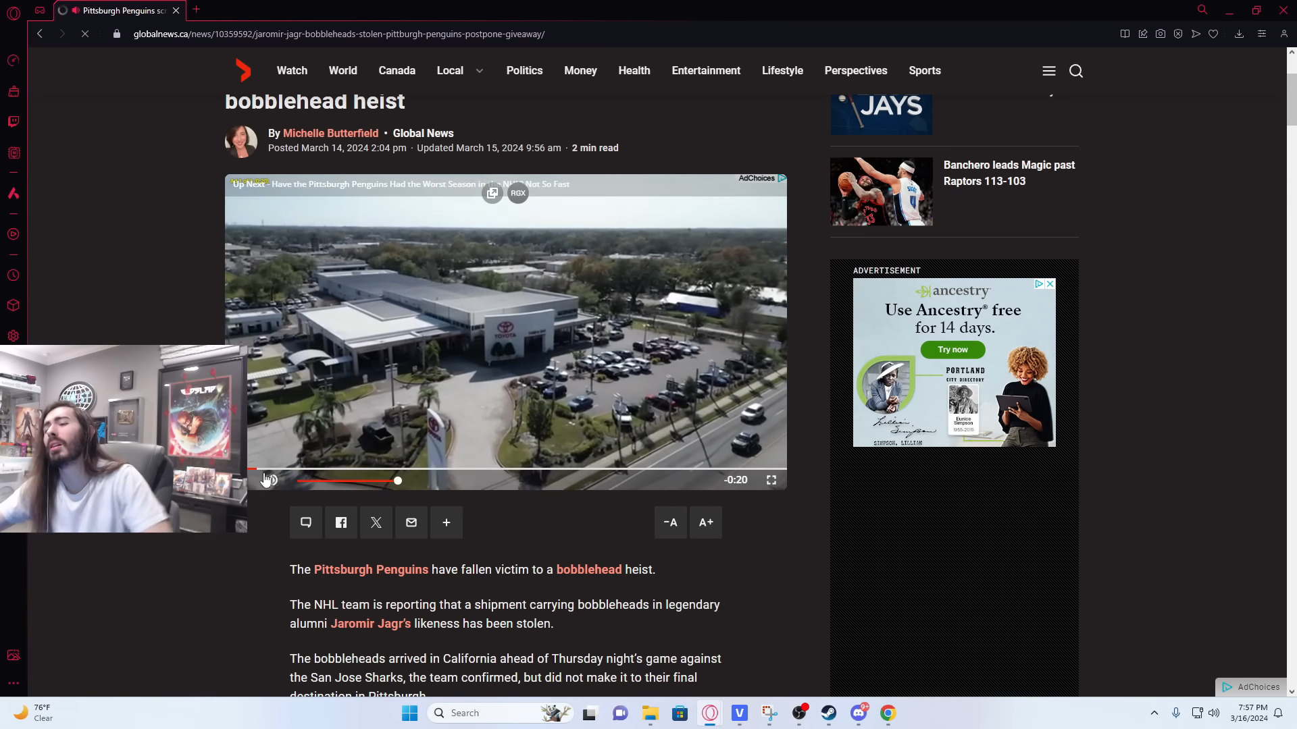The height and width of the screenshot is (729, 1297).
Task: Share article on X
Action: [x=376, y=522]
